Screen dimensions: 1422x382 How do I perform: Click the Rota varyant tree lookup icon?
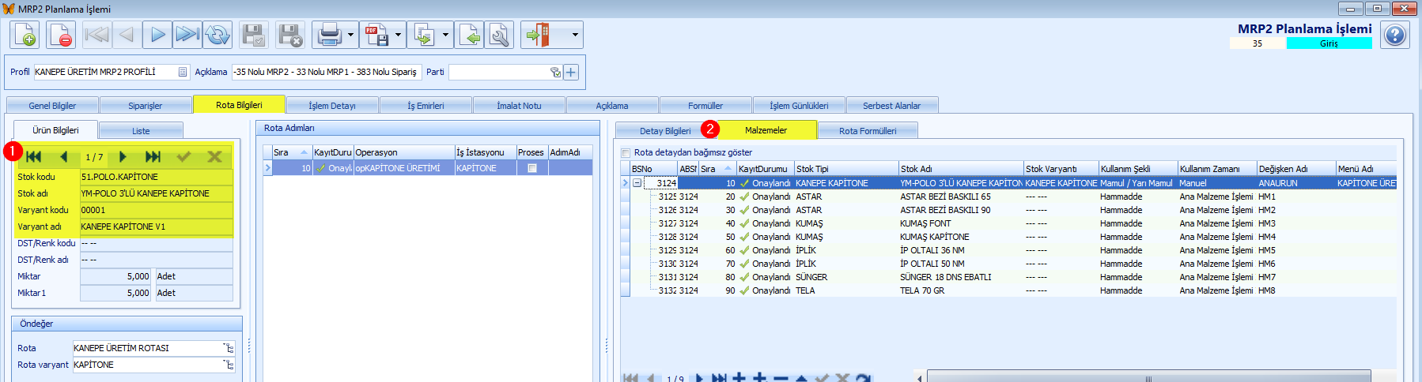229,365
